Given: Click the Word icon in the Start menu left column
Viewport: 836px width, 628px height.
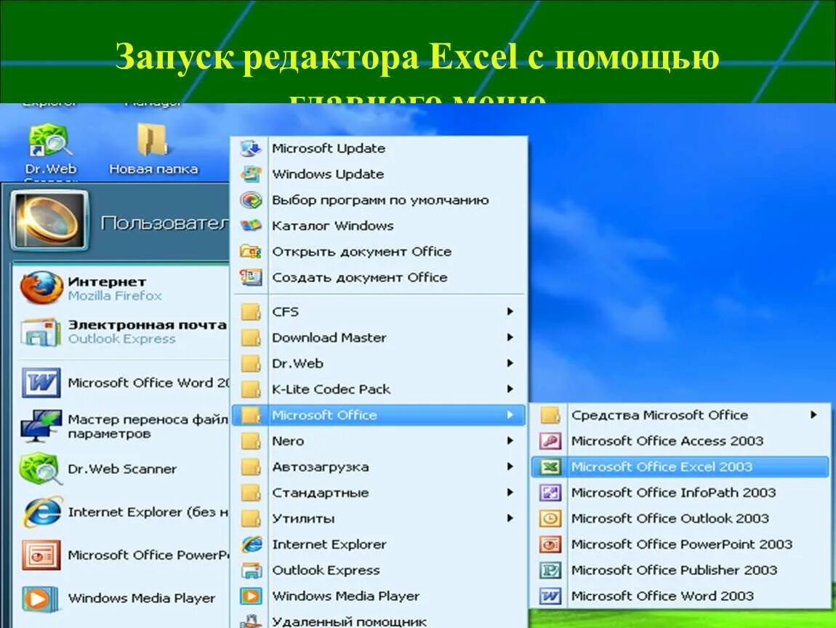Looking at the screenshot, I should coord(41,383).
